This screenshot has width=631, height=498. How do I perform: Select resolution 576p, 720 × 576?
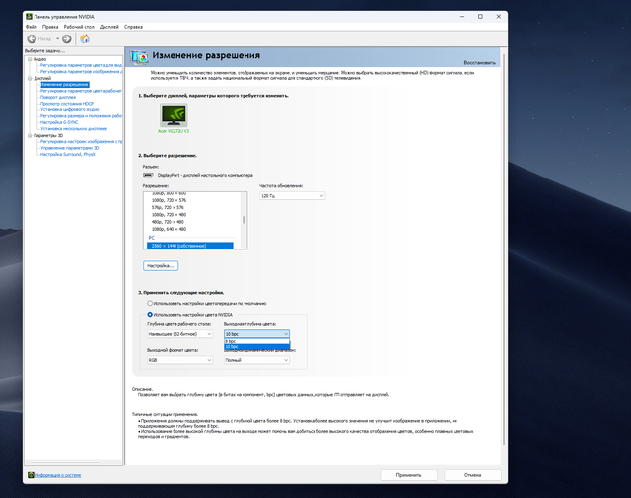click(168, 208)
